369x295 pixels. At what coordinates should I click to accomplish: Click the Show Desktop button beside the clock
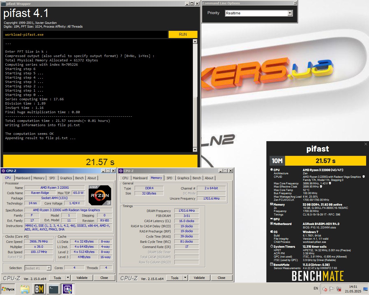click(x=366, y=289)
